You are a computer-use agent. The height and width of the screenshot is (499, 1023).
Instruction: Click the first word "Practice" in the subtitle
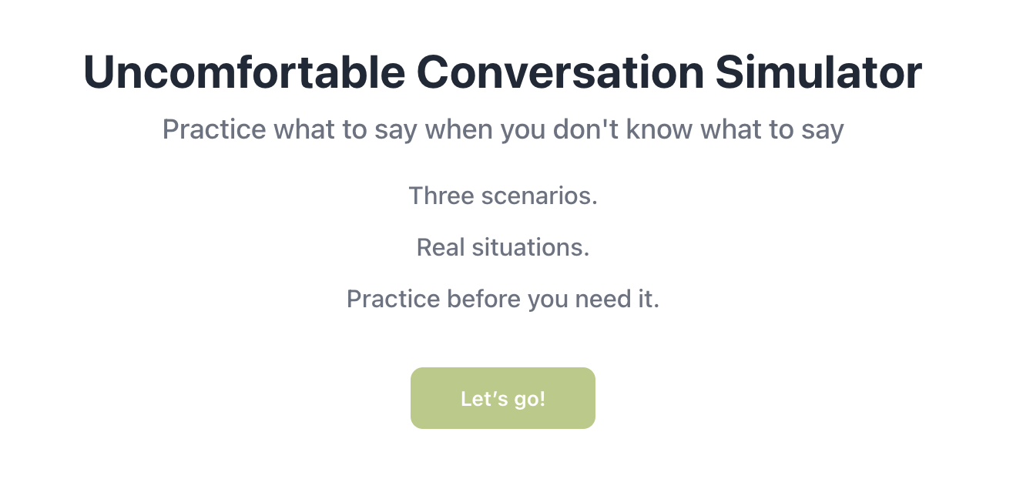pos(214,129)
